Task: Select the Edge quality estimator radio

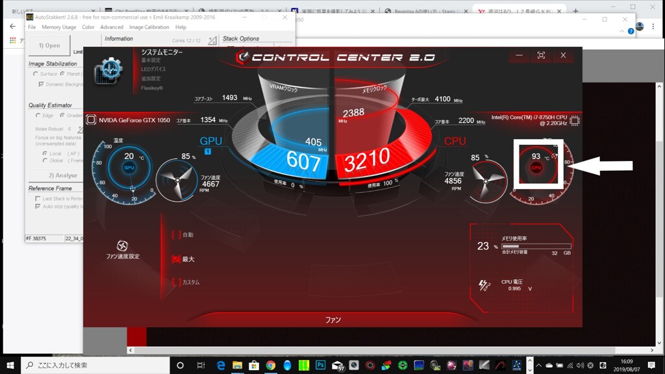Action: point(38,116)
